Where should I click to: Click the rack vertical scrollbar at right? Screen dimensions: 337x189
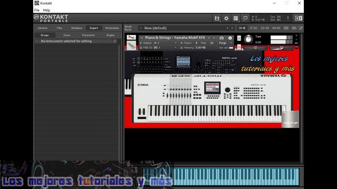coord(301,99)
